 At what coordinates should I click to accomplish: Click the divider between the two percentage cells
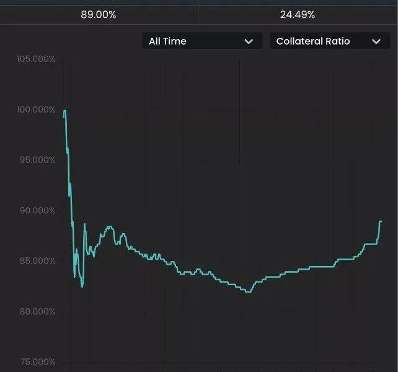point(198,14)
